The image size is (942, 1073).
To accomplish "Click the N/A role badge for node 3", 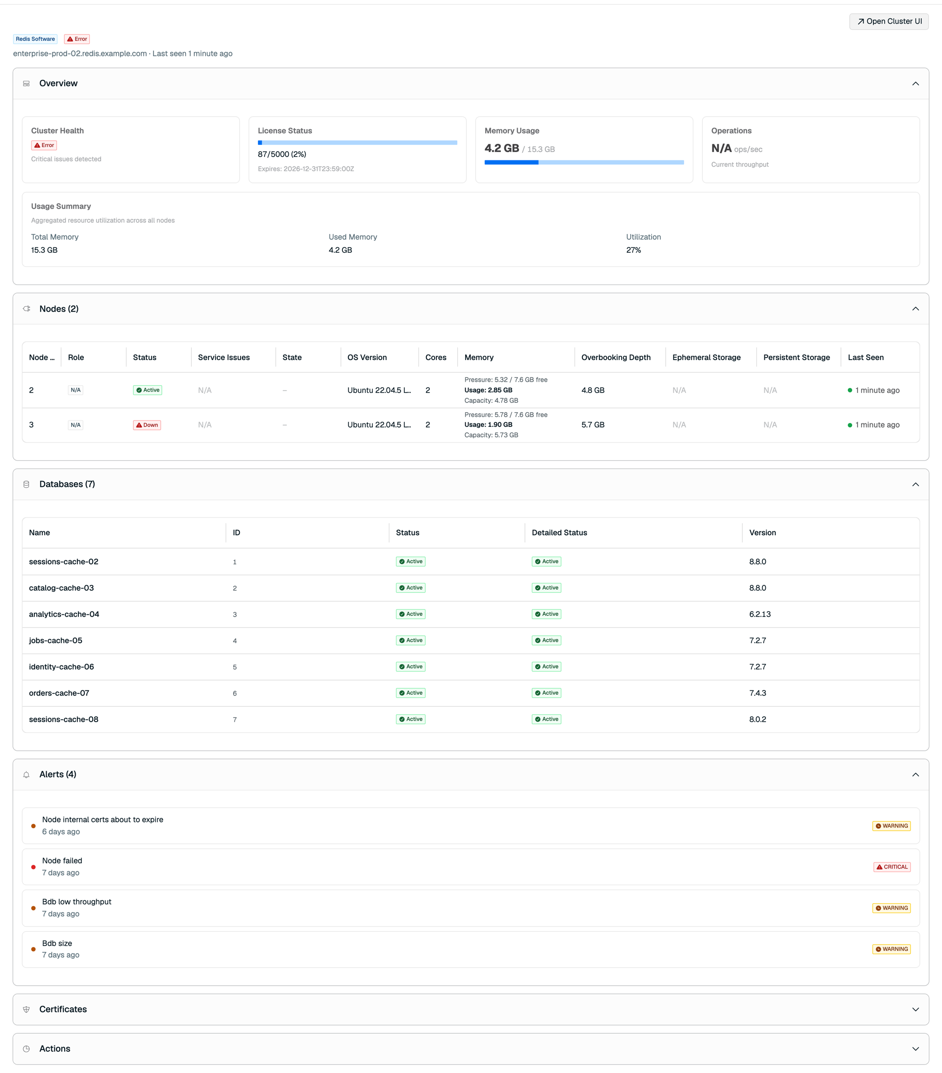I will click(x=76, y=425).
